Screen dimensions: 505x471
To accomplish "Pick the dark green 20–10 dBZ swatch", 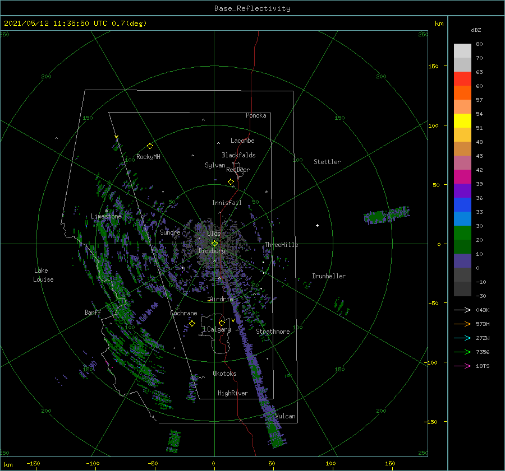I will pyautogui.click(x=462, y=247).
